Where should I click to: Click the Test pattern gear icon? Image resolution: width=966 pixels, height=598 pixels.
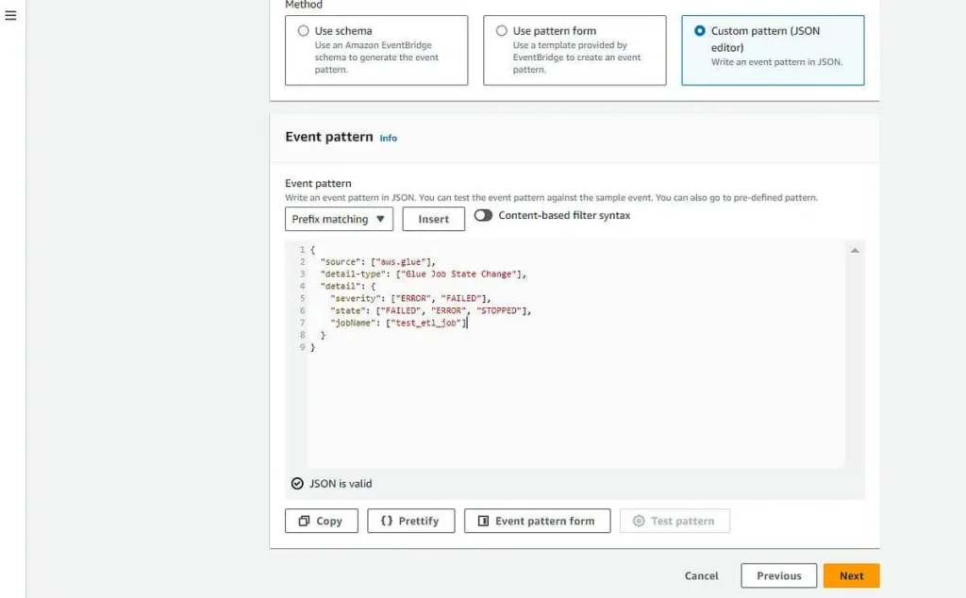(x=639, y=521)
